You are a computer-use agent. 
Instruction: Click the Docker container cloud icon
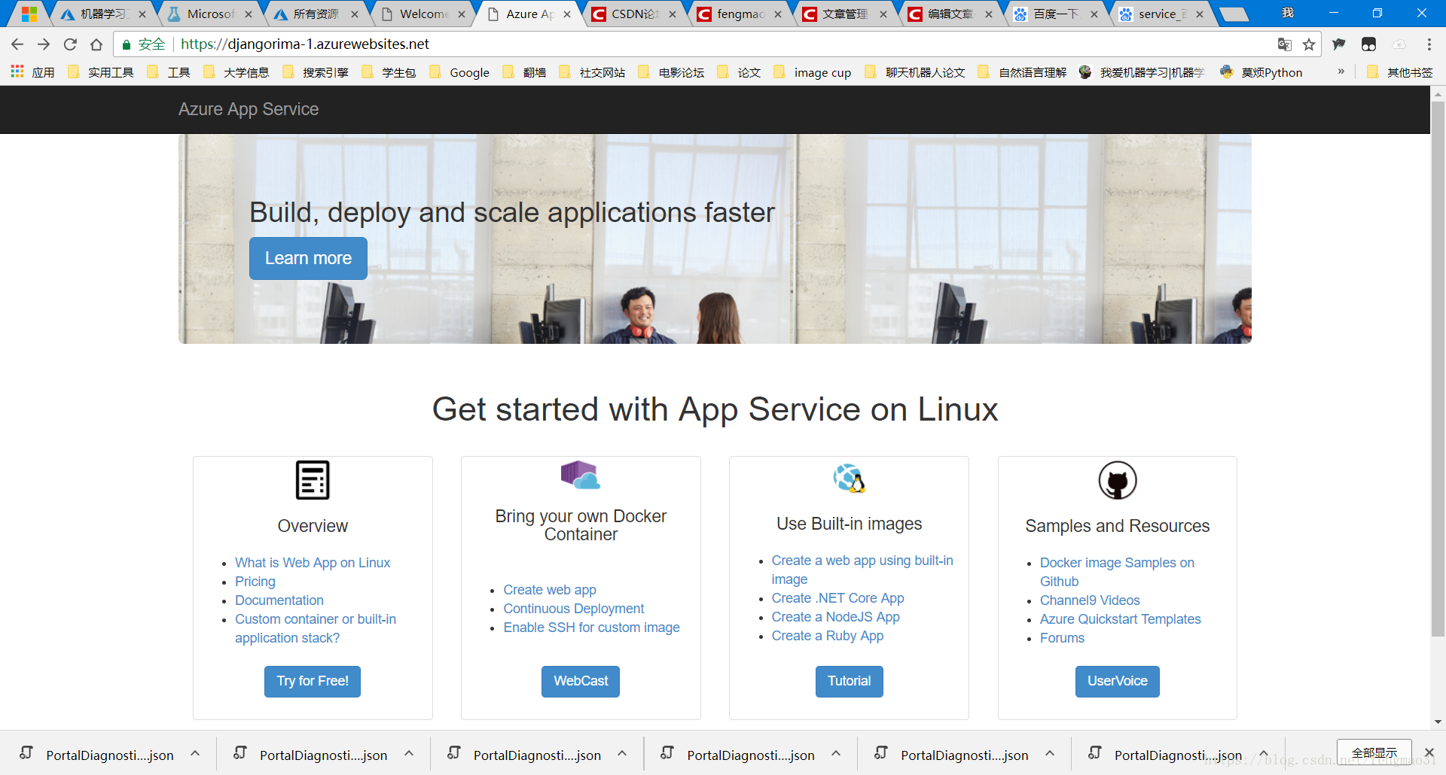[x=581, y=476]
